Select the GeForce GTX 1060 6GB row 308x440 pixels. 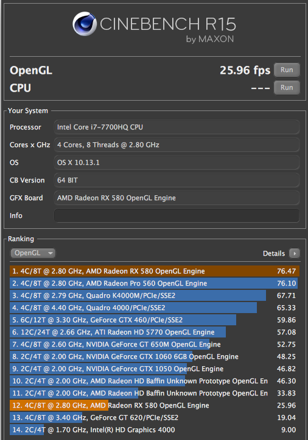[x=155, y=356]
